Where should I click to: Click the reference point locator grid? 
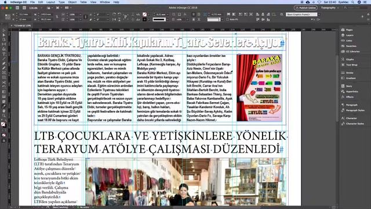point(8,17)
